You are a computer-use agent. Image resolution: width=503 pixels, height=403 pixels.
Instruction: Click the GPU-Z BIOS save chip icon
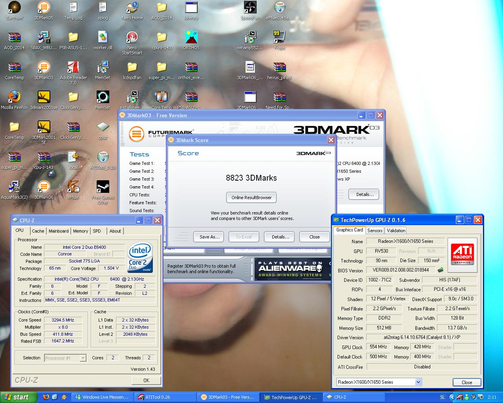coord(441,270)
